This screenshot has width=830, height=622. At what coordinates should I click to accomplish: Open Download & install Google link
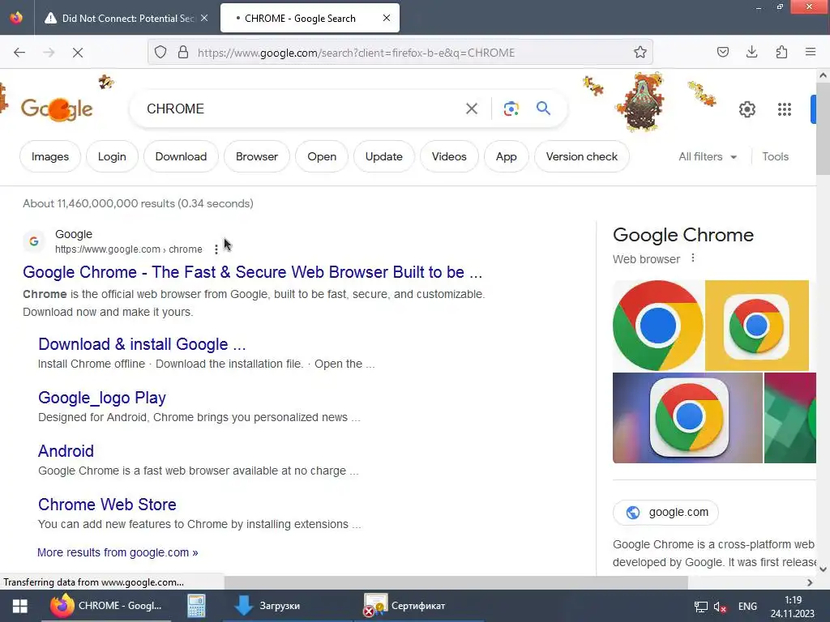coord(142,343)
